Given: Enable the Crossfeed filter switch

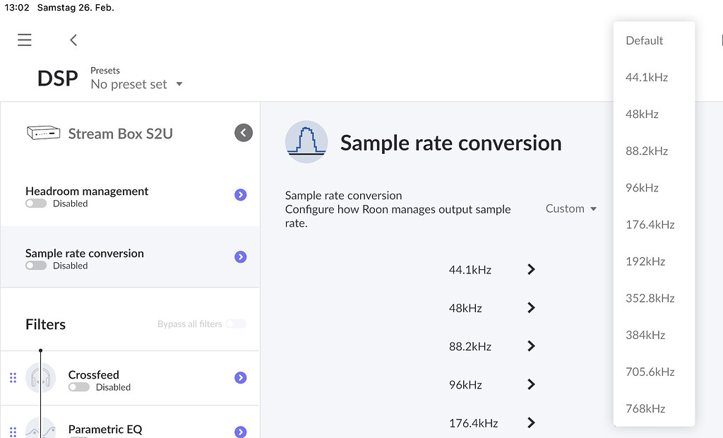Looking at the screenshot, I should coord(79,387).
